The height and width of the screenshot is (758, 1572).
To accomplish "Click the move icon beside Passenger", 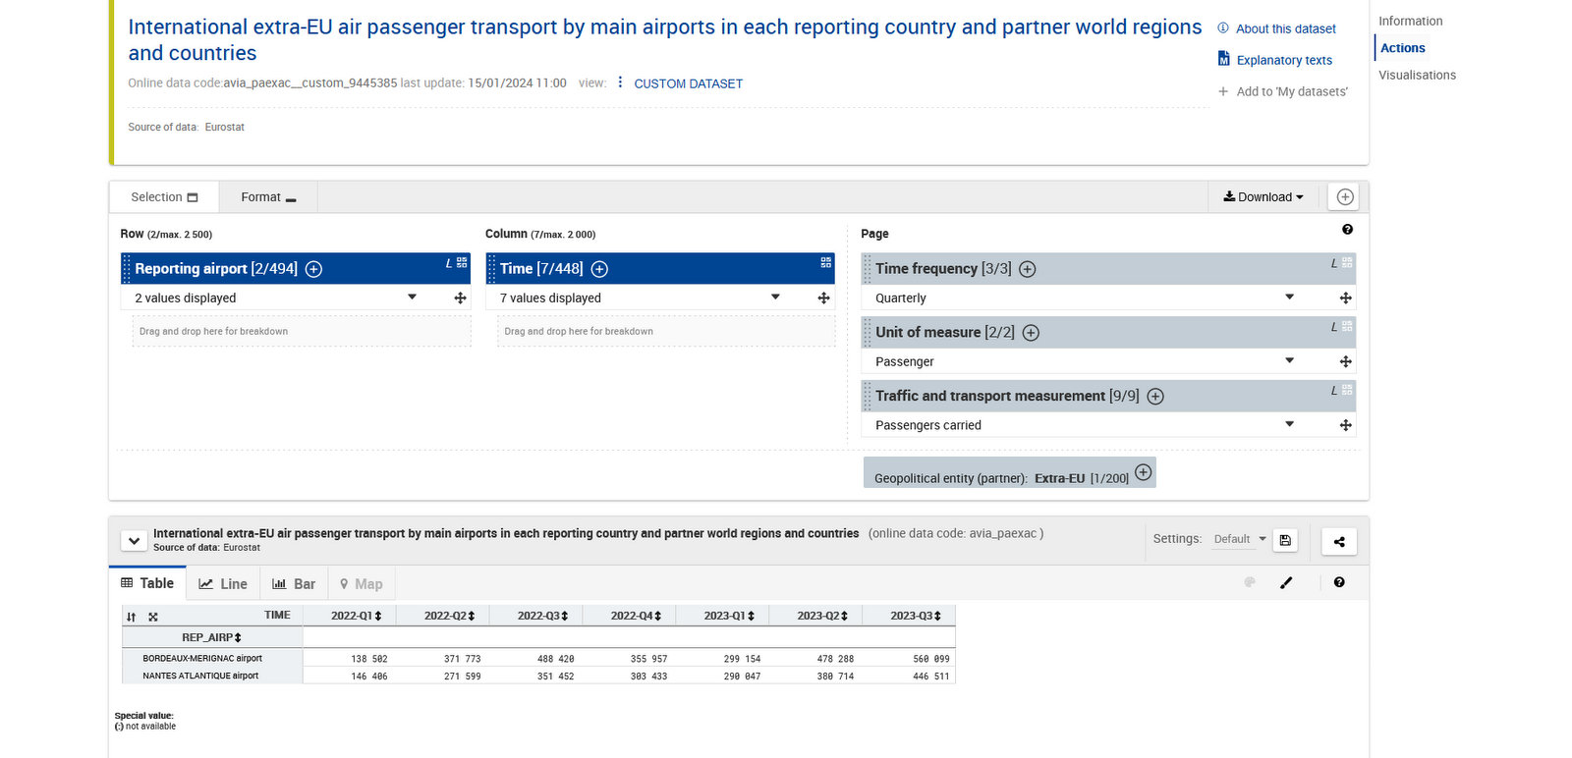I will [x=1346, y=361].
